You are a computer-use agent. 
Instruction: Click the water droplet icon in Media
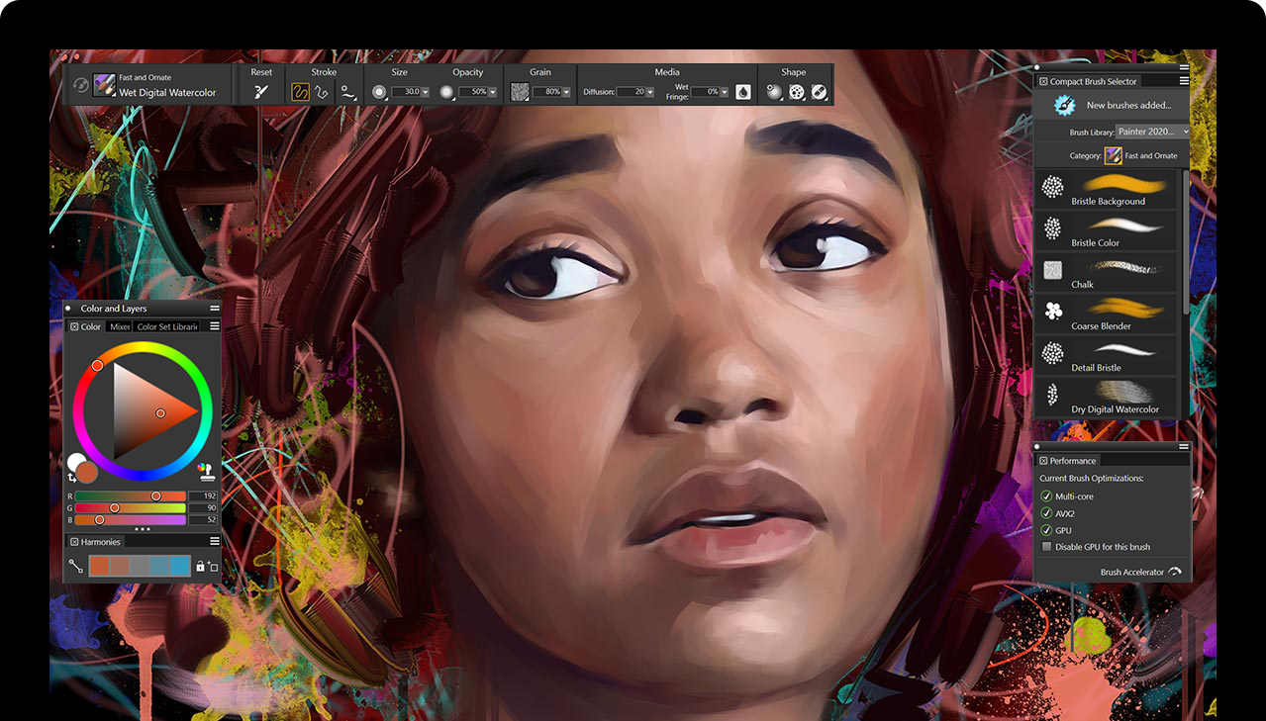coord(743,92)
